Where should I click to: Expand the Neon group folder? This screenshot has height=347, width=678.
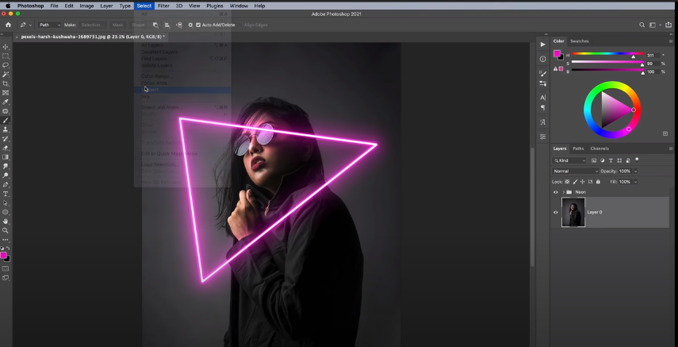pyautogui.click(x=563, y=192)
